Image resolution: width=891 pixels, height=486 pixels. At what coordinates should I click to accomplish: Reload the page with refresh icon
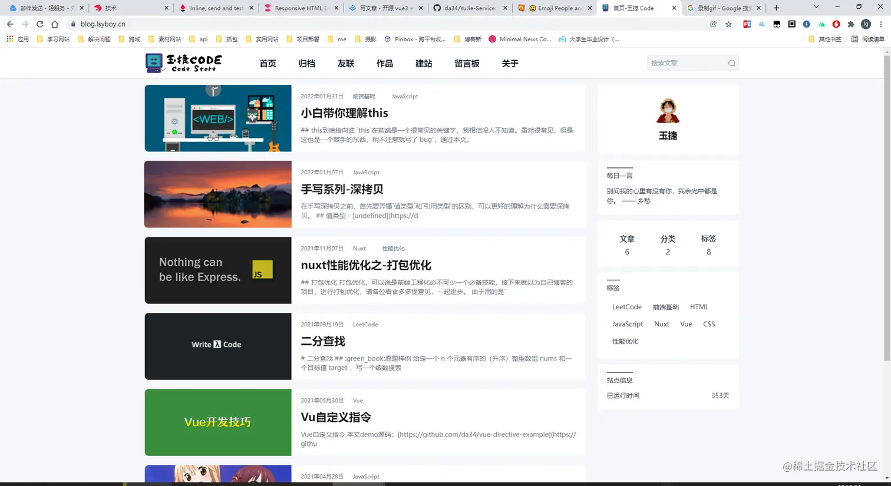coord(39,24)
